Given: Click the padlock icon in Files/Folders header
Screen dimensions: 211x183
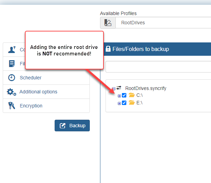Looking at the screenshot, I should pyautogui.click(x=108, y=49).
